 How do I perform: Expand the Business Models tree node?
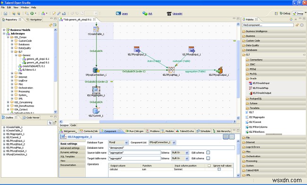tap(4, 30)
